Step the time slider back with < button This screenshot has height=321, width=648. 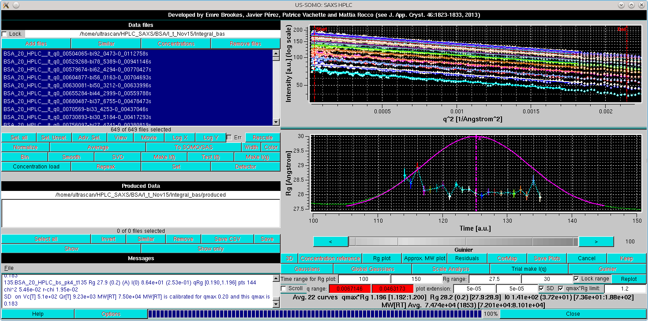330,241
